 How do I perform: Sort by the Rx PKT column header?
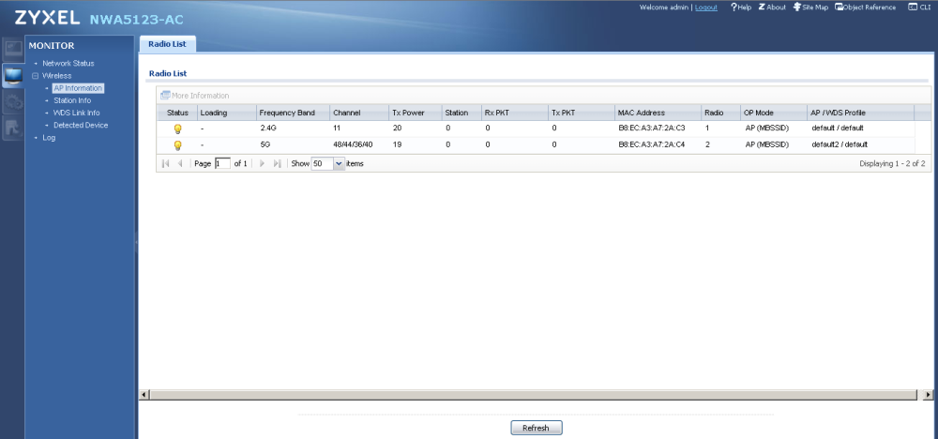(x=515, y=113)
